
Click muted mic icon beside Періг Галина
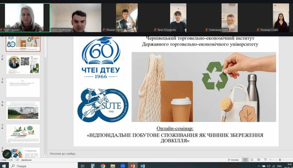tap(2, 30)
